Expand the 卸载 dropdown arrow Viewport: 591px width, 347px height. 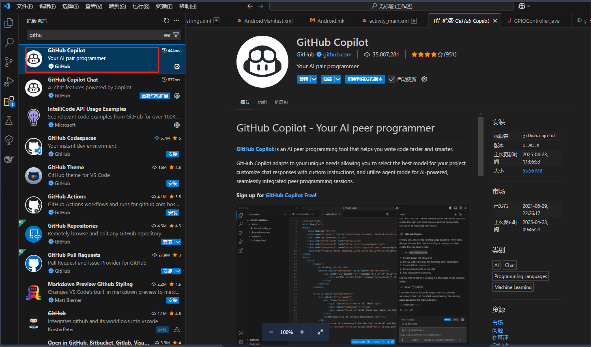pyautogui.click(x=338, y=79)
